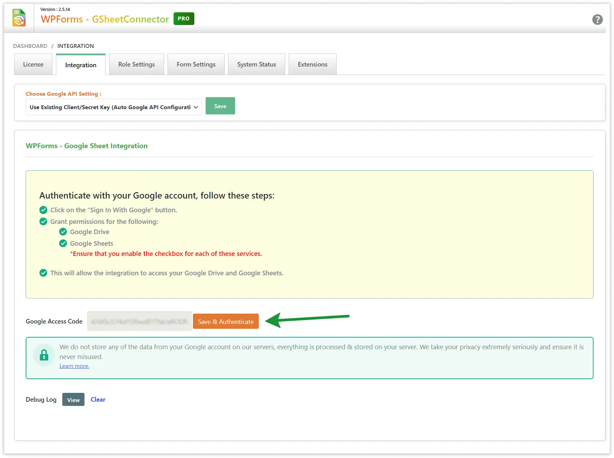The image size is (614, 458).
Task: Click checkmark icon next to Google Drive
Action: tap(63, 232)
